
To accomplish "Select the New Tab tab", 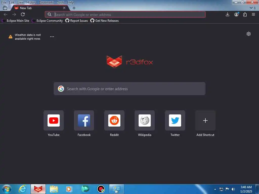I will (x=40, y=8).
